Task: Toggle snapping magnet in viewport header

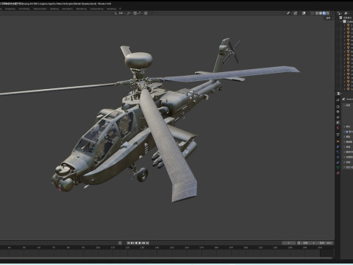Action: 135,13
